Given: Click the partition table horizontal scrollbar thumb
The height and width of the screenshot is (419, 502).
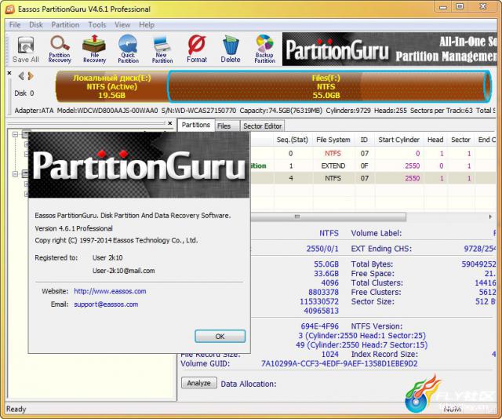Looking at the screenshot, I should 328,217.
